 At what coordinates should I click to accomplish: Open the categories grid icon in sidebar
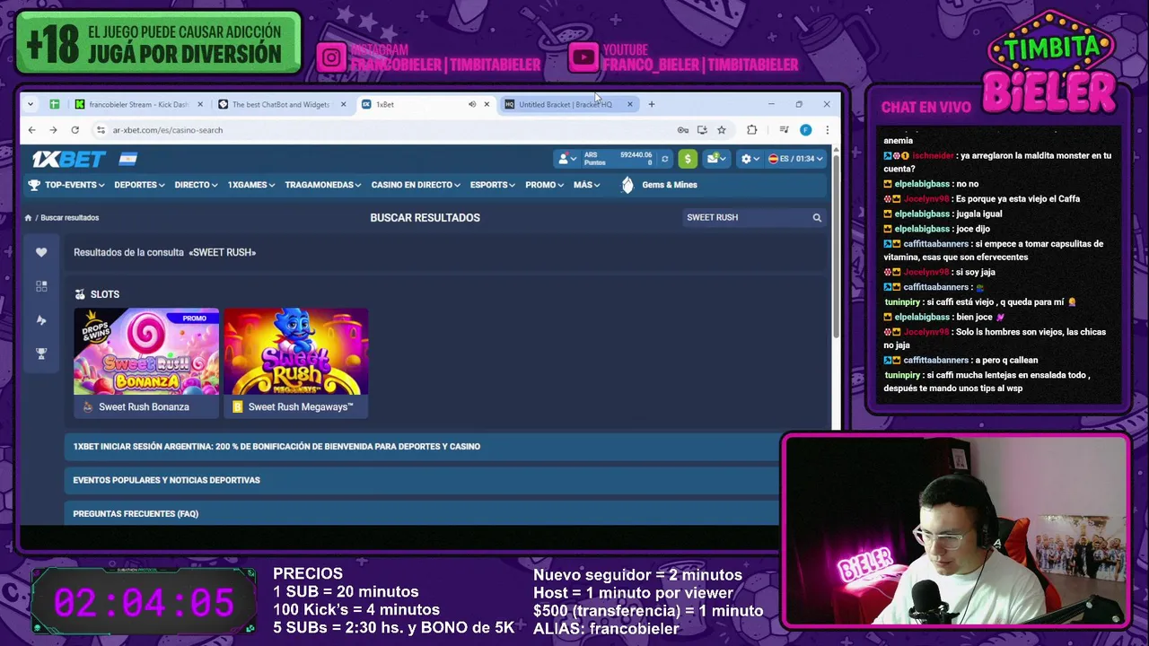pyautogui.click(x=41, y=286)
